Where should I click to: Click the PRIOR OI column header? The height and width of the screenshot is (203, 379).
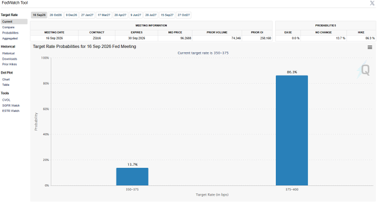(x=257, y=32)
